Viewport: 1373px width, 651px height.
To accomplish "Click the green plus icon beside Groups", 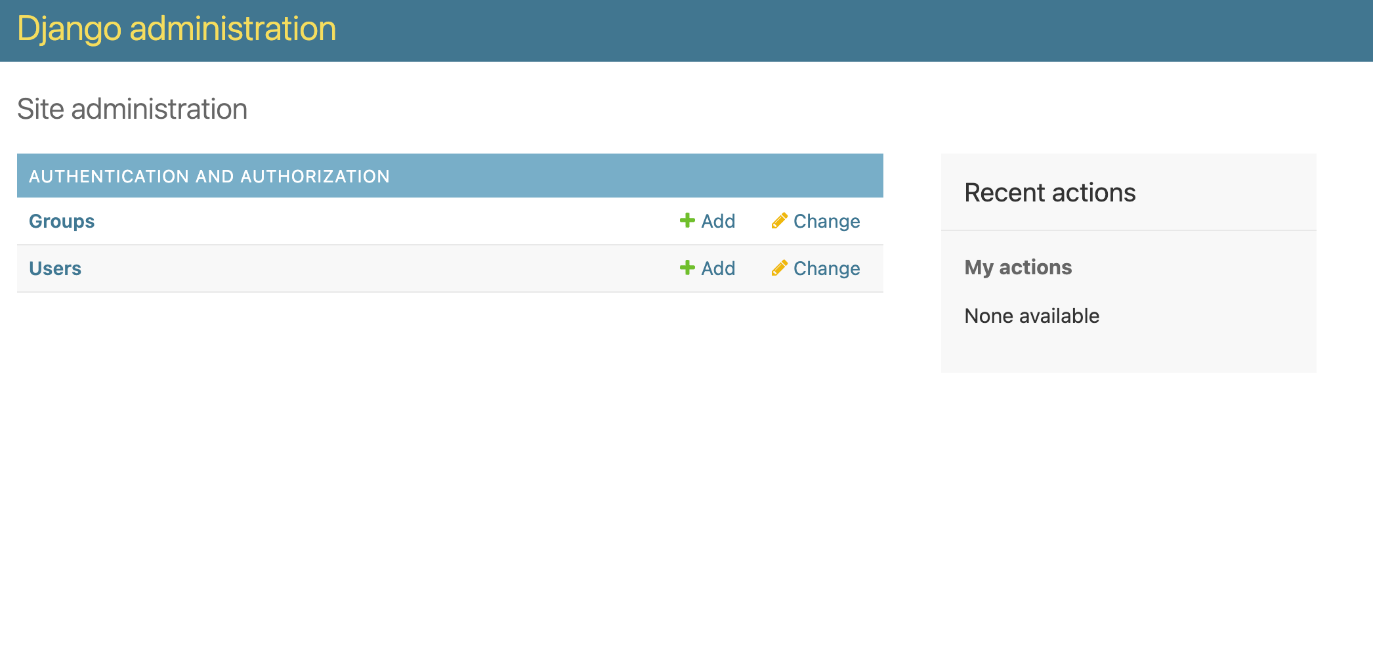I will [687, 221].
